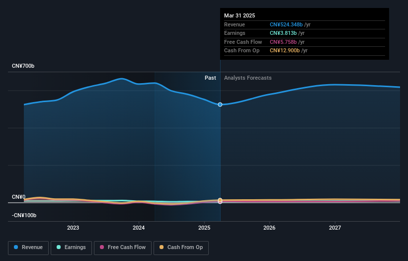Toggle the Free Cash Flow legend button
The width and height of the screenshot is (408, 261).
pos(123,248)
